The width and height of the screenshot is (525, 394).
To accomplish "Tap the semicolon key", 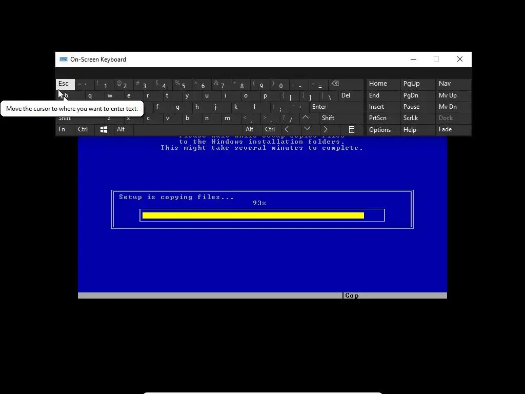I will click(x=279, y=107).
